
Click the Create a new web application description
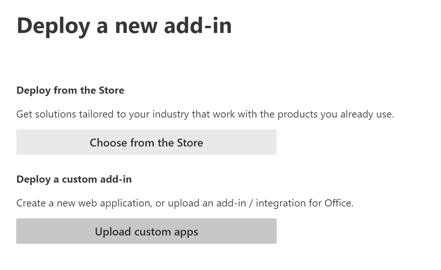[84, 203]
